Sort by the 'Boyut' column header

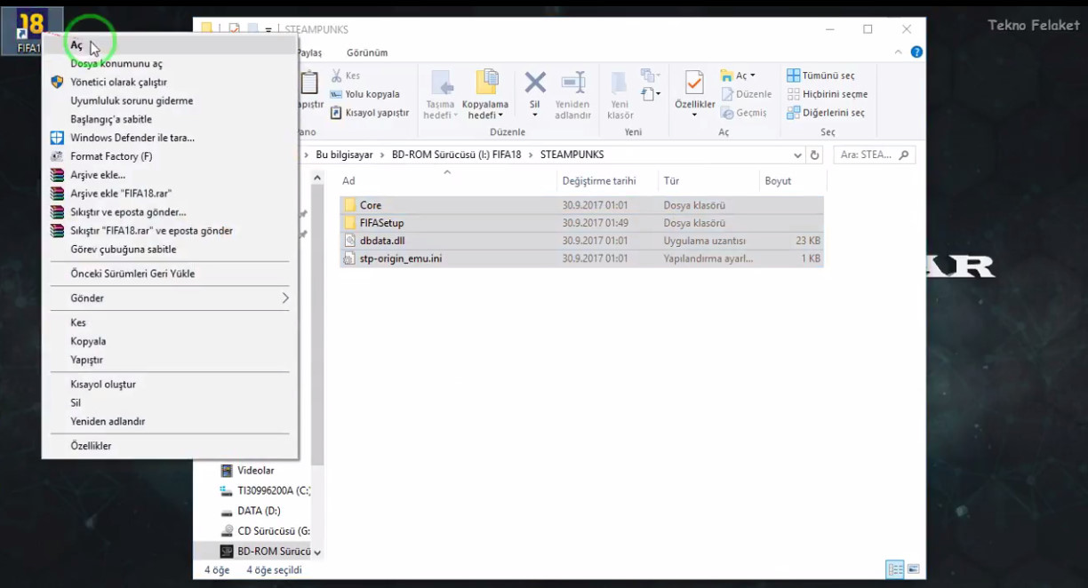(x=791, y=181)
